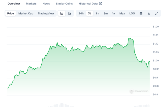Switch to candlestick chart icon
Screen dimensions: 161x107
(x=69, y=13)
